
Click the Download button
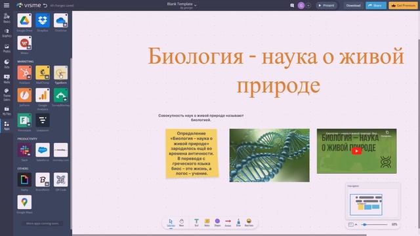click(353, 5)
